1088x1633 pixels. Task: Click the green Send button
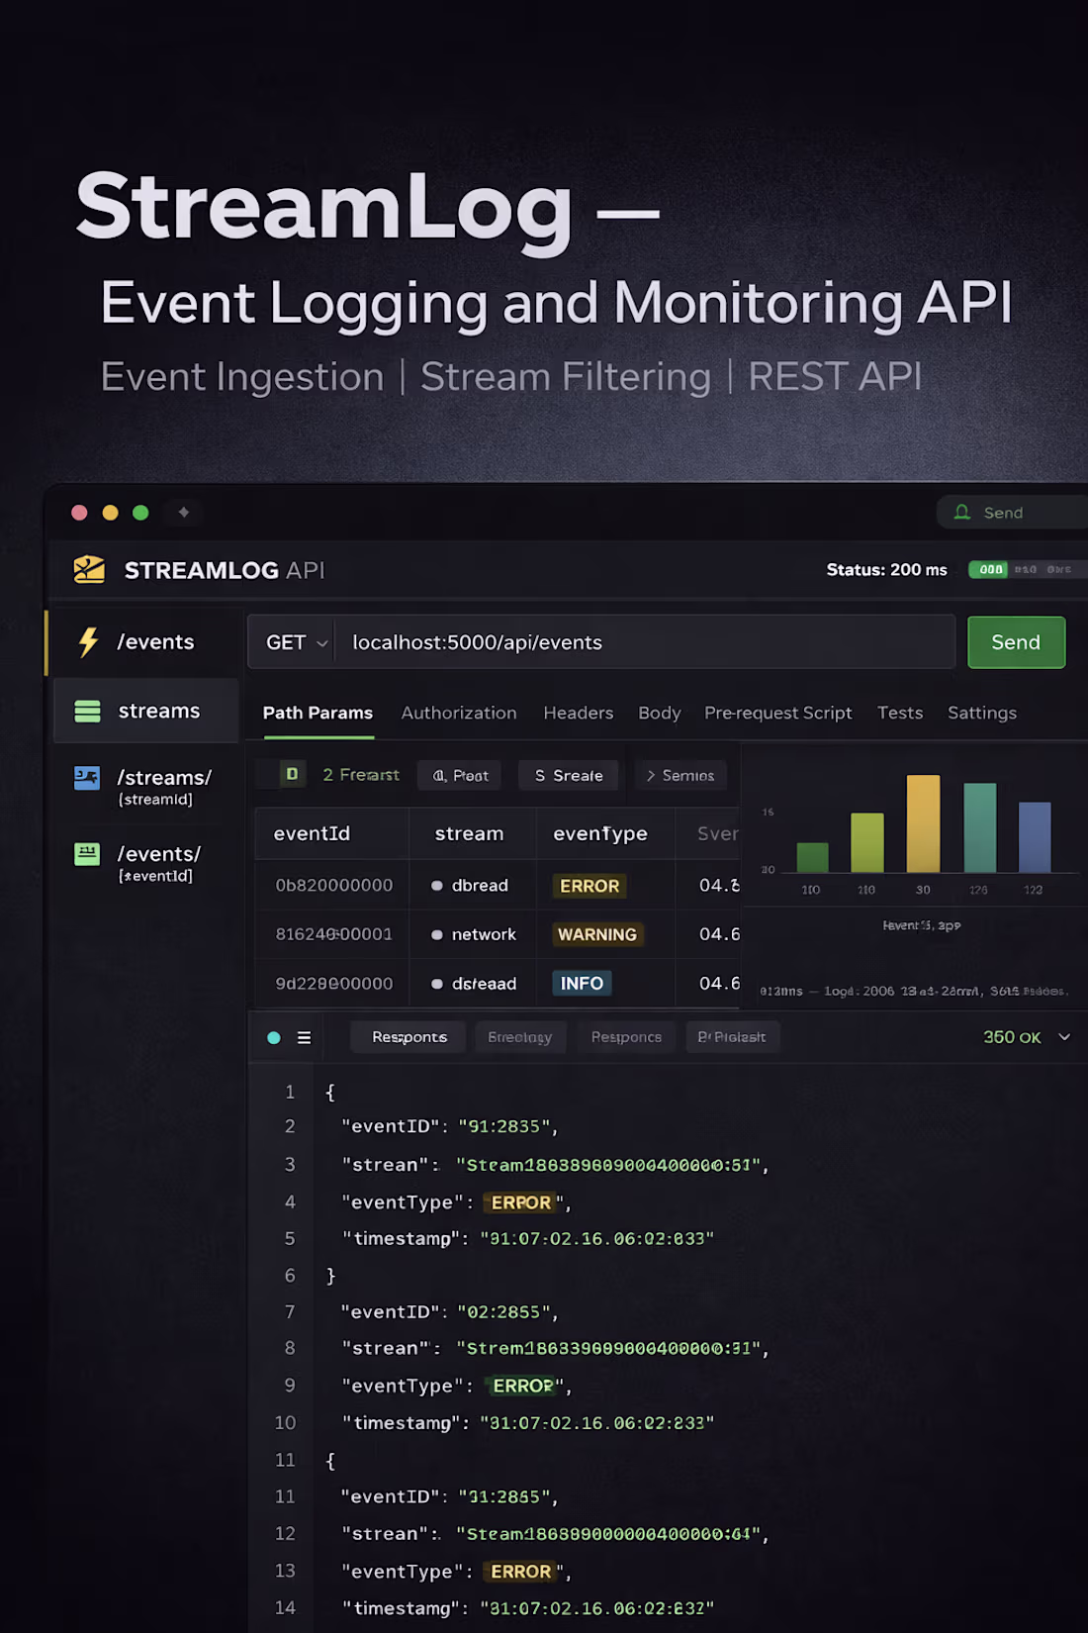[x=1016, y=642]
